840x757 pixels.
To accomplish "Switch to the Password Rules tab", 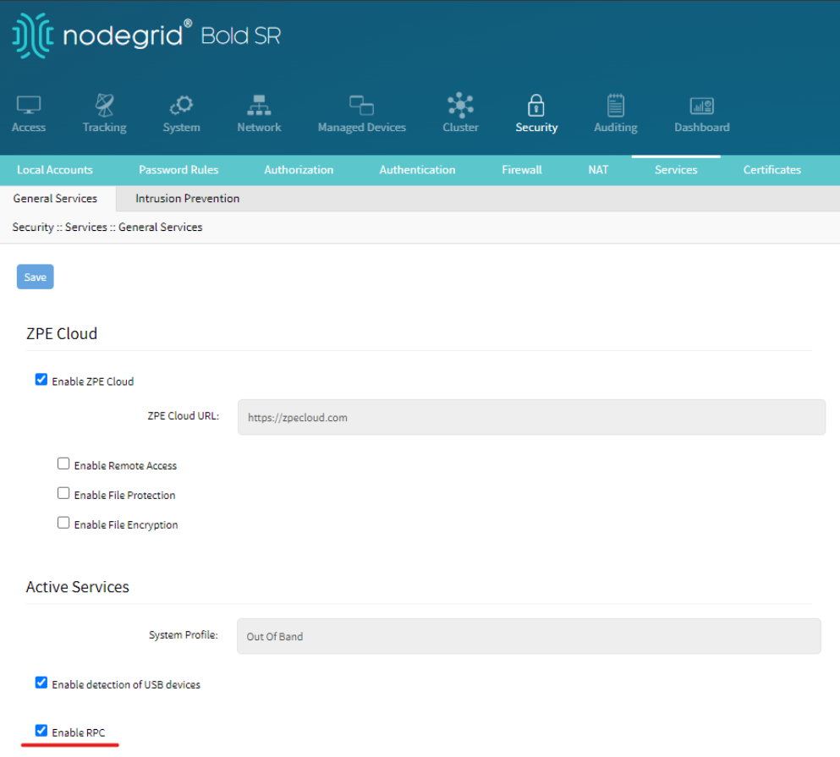I will (x=178, y=170).
